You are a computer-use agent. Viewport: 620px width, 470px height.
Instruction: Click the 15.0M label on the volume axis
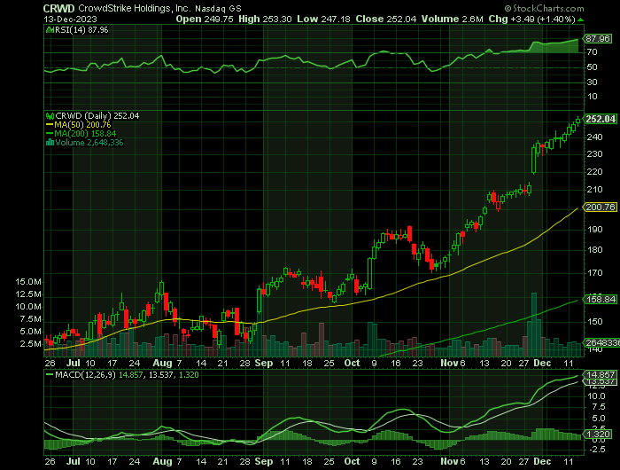pyautogui.click(x=28, y=282)
